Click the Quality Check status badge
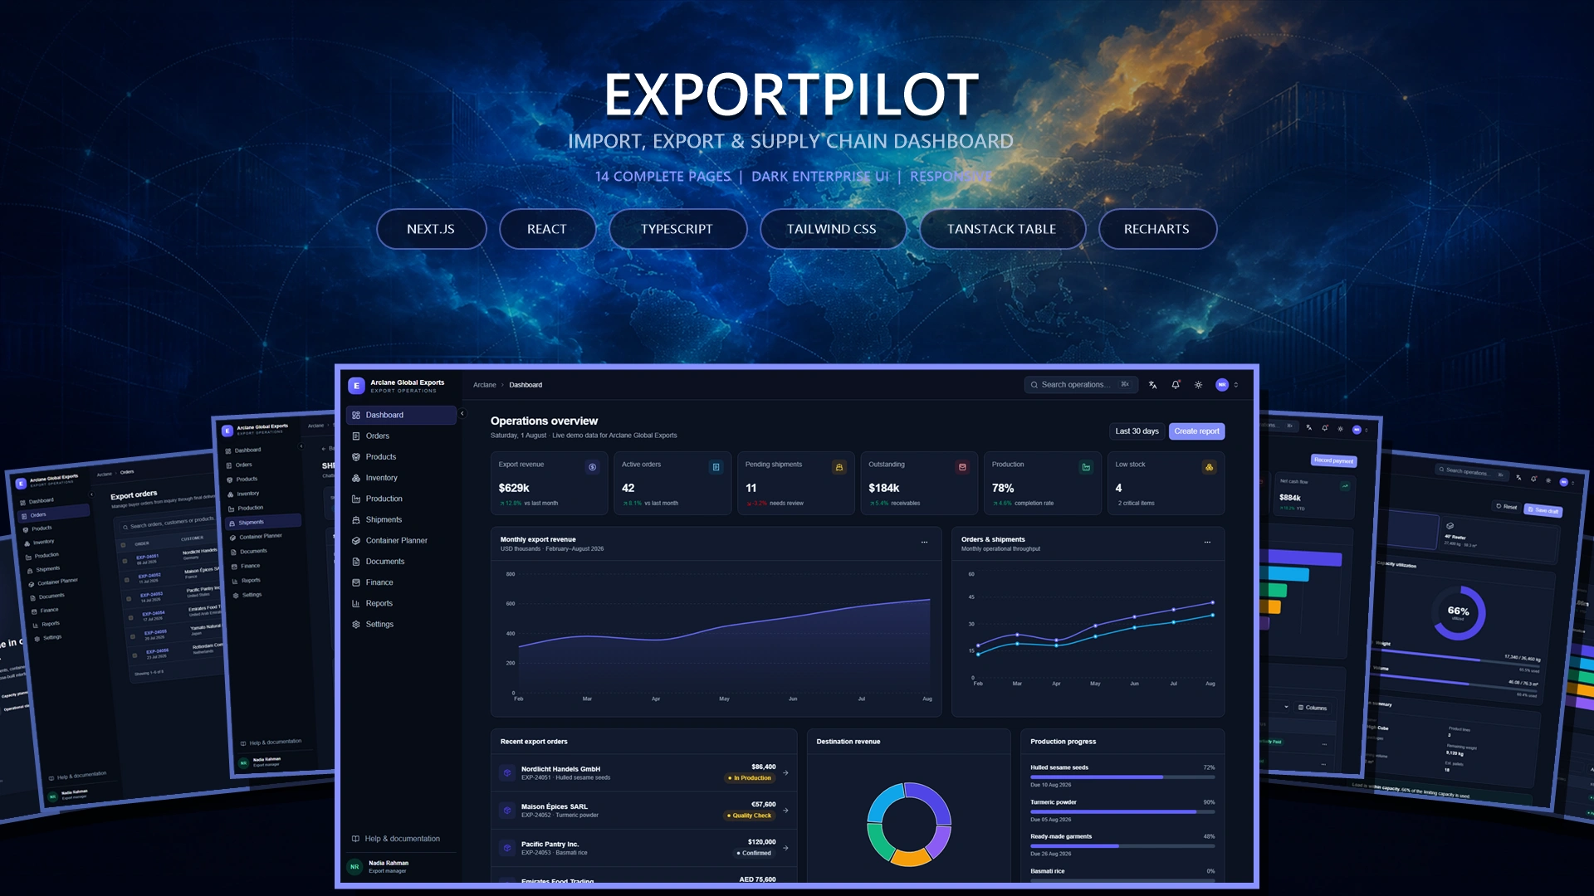Screen dimensions: 1594x896 [x=750, y=816]
